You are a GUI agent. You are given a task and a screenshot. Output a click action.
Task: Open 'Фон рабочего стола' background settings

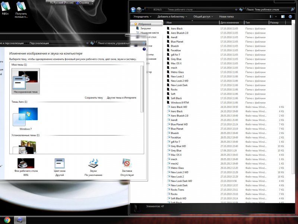pos(26,167)
